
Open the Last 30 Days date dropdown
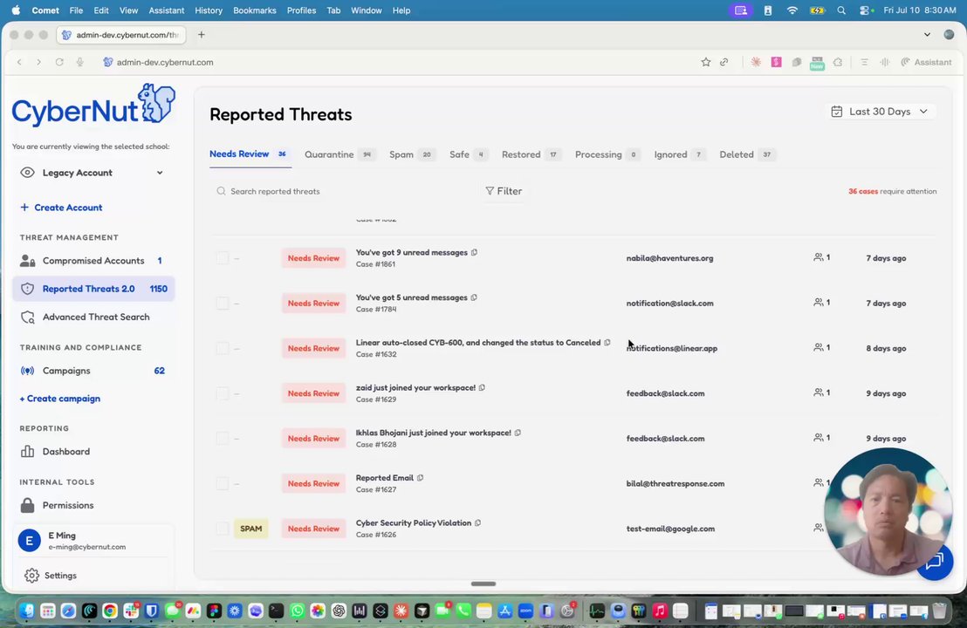point(880,112)
